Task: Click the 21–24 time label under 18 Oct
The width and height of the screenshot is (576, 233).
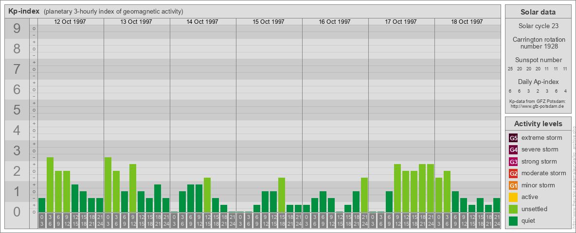Action: click(497, 221)
